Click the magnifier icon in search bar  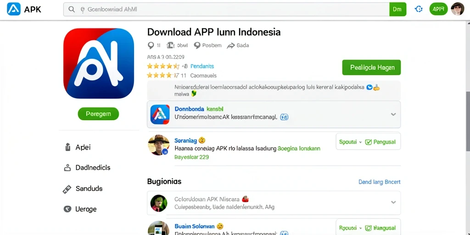[72, 9]
